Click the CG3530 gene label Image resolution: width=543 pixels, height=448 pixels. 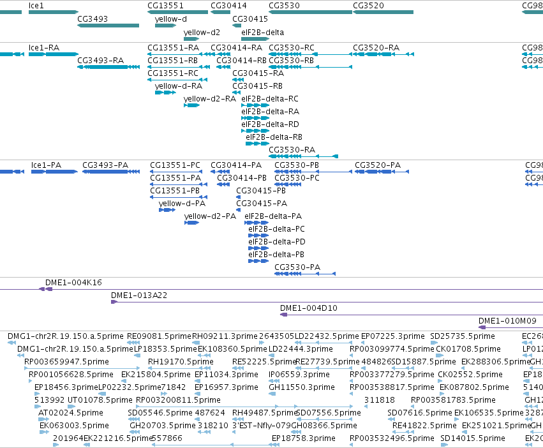(284, 6)
